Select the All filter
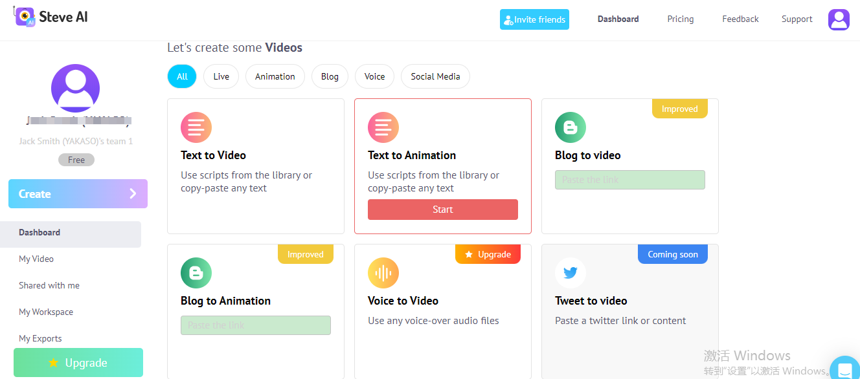The width and height of the screenshot is (860, 379). (182, 76)
